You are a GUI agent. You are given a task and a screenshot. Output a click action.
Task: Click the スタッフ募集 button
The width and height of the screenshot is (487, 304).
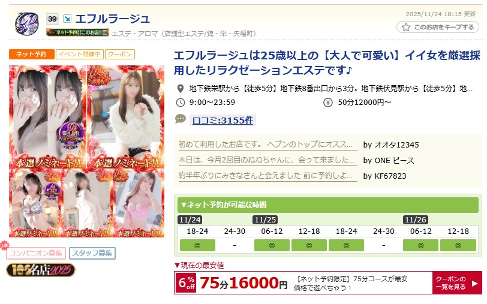pos(92,253)
